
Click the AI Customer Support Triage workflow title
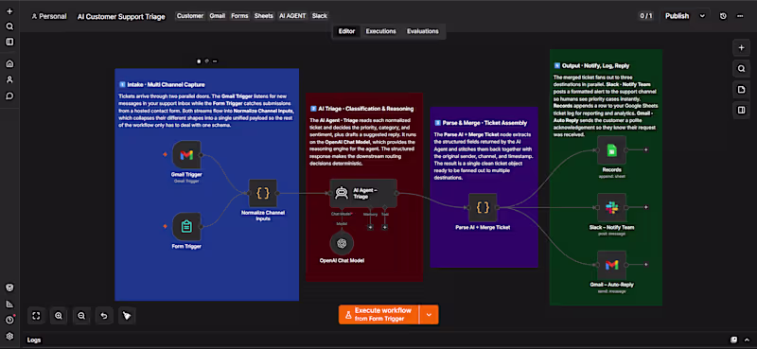(121, 17)
